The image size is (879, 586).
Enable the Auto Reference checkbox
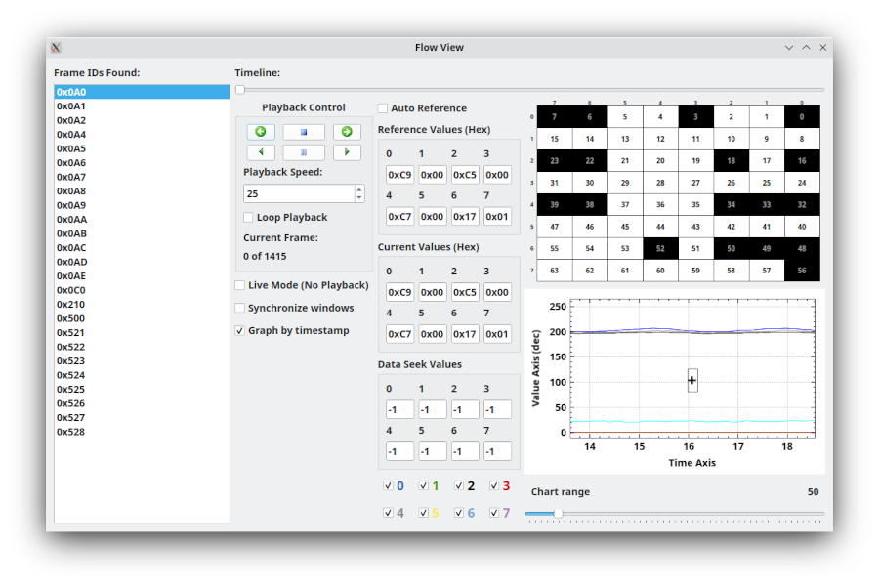(383, 108)
